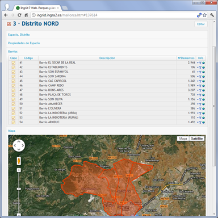The image size is (218, 218).
Task: Expand the Espacio. Distrito section
Action: pos(19,35)
